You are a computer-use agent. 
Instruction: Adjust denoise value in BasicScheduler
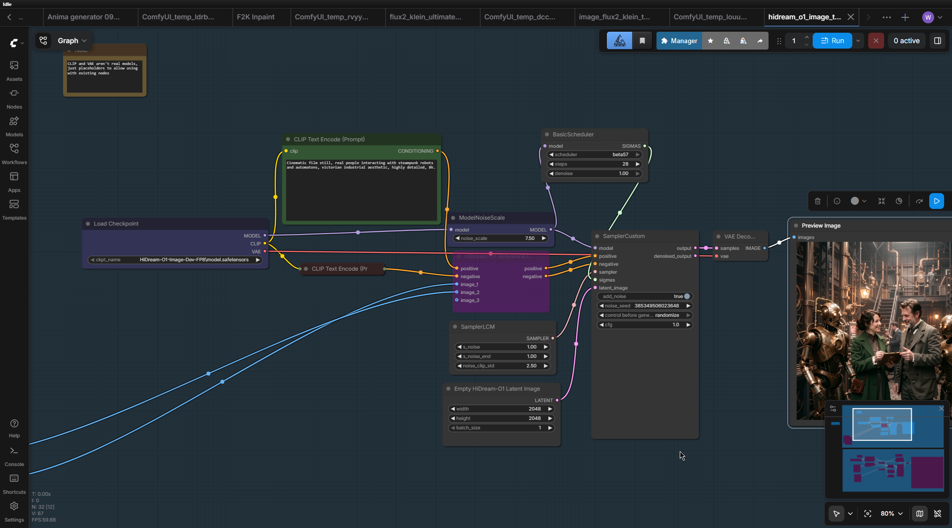594,174
